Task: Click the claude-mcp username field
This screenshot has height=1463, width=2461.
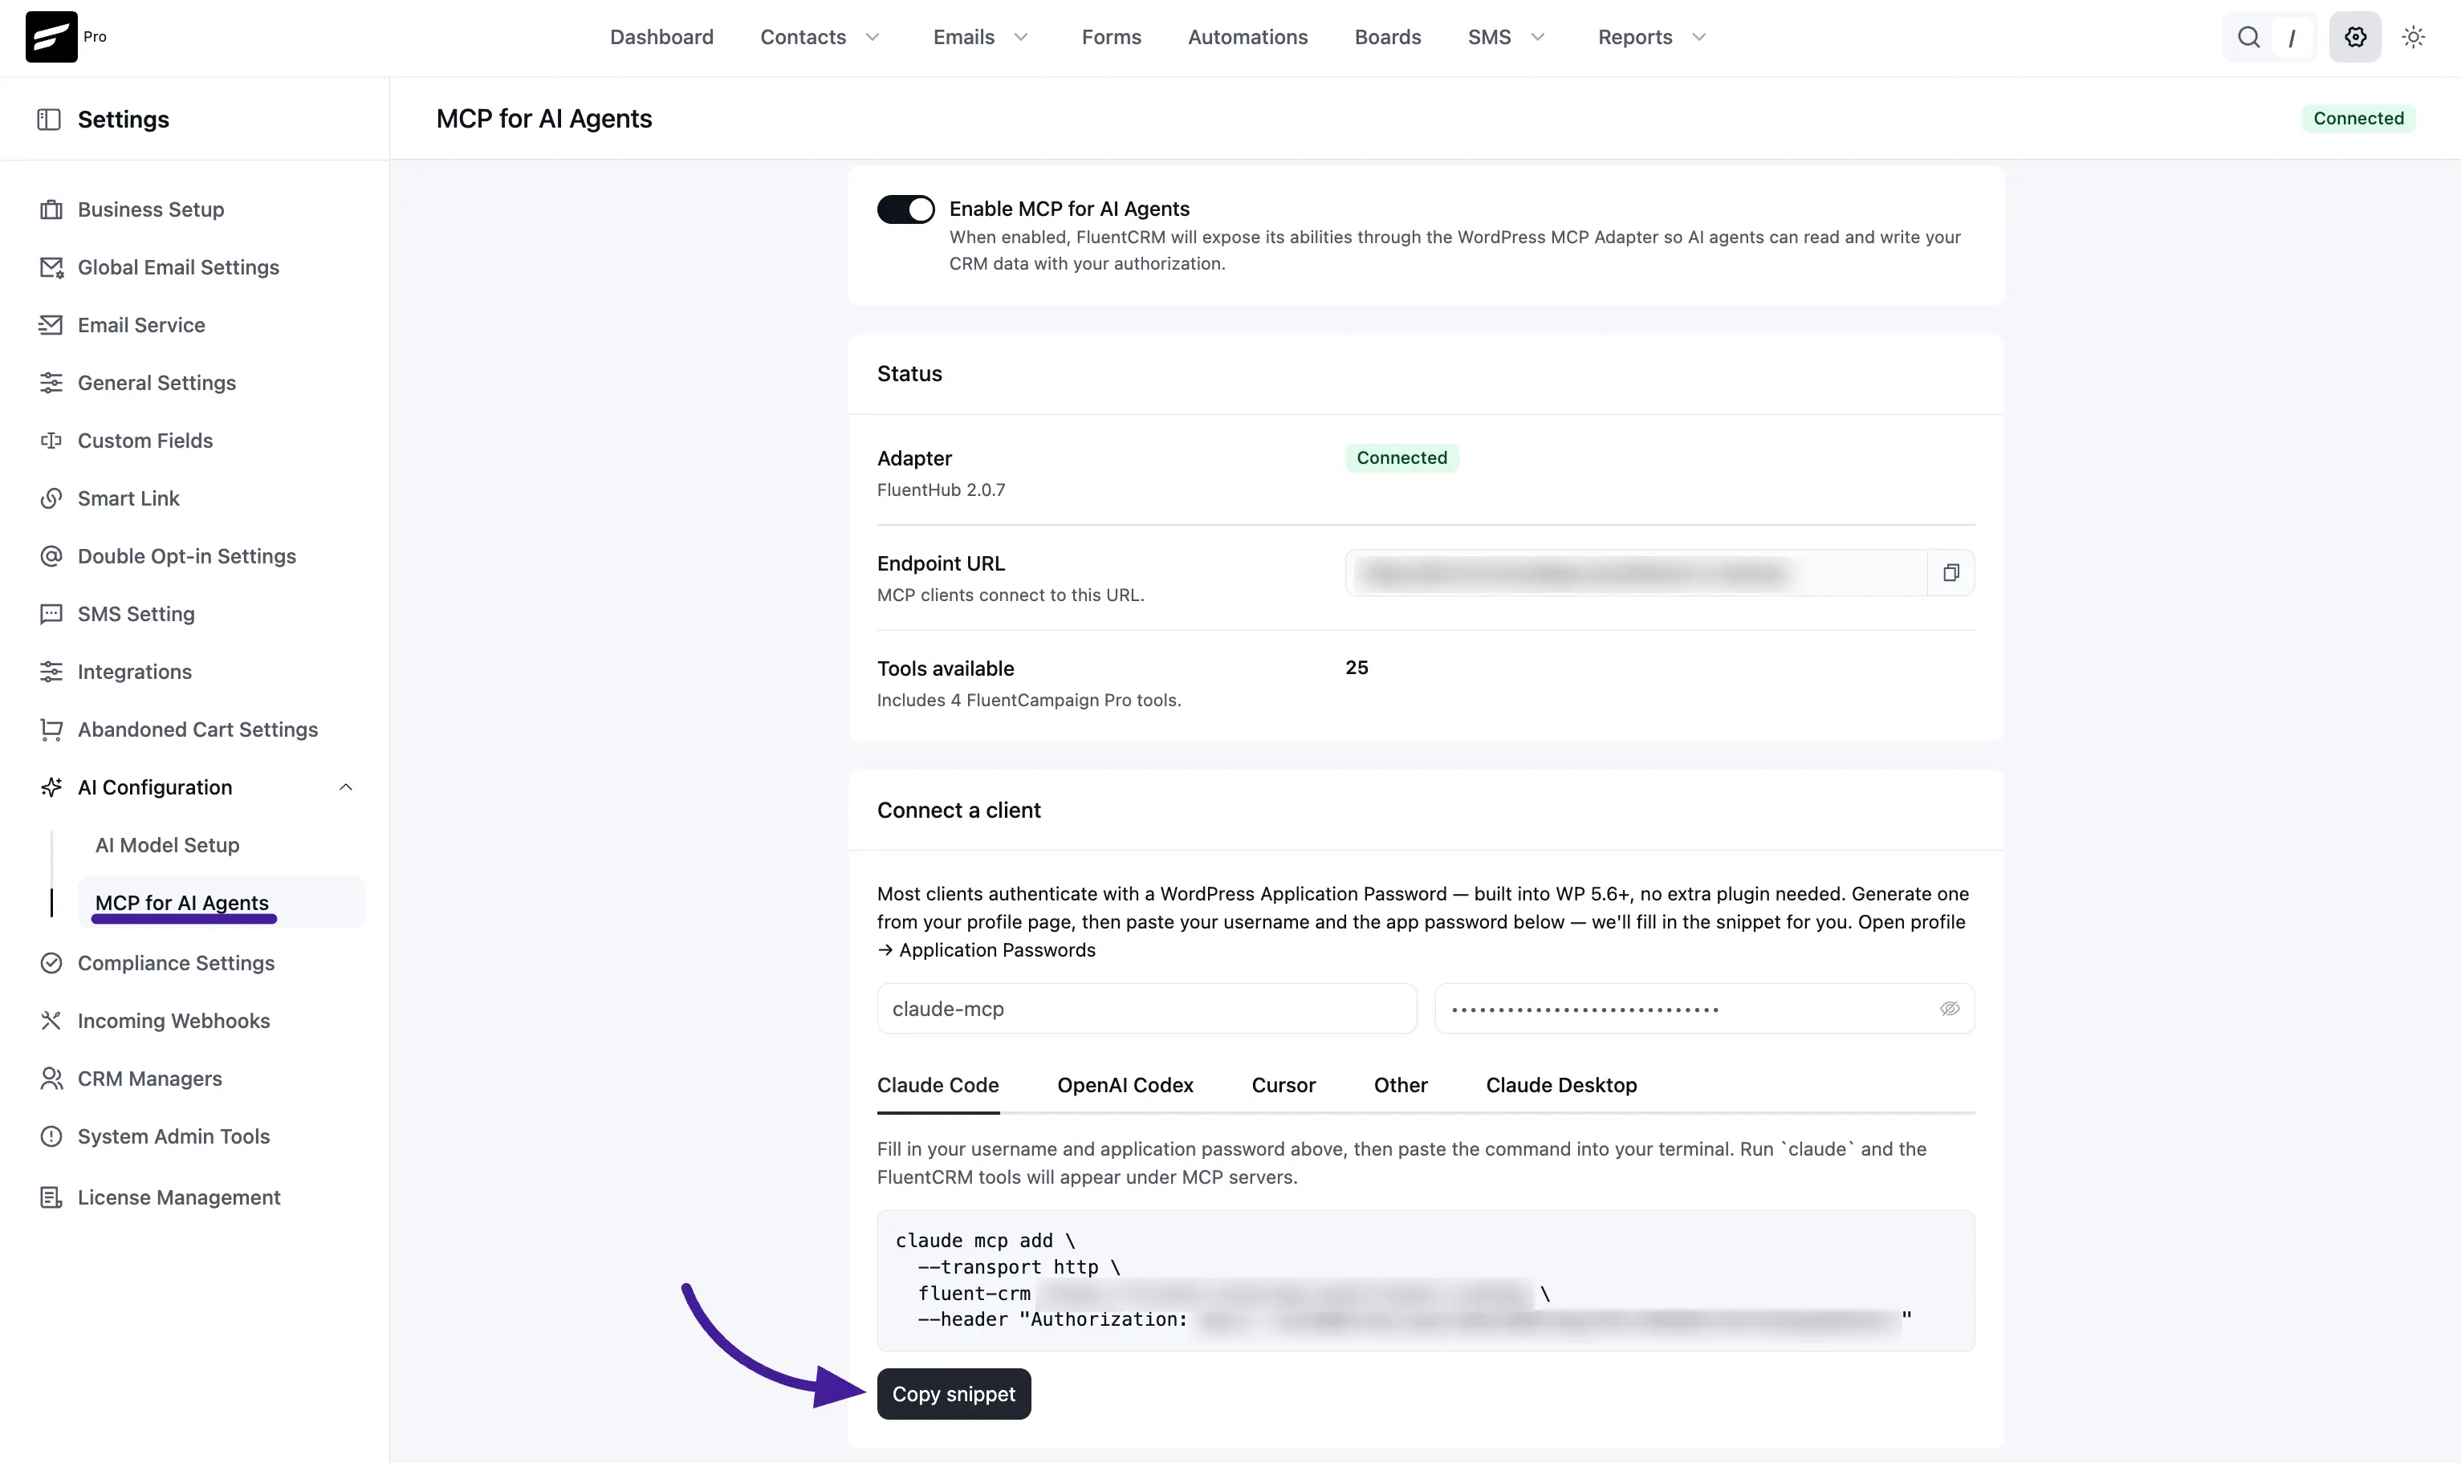Action: coord(1147,1009)
